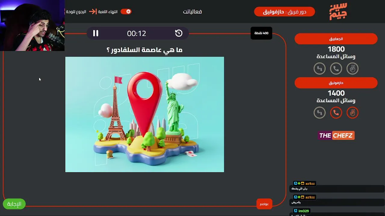
Task: Click the دور فريق : حازفوليق turn badge
Action: [x=285, y=12]
